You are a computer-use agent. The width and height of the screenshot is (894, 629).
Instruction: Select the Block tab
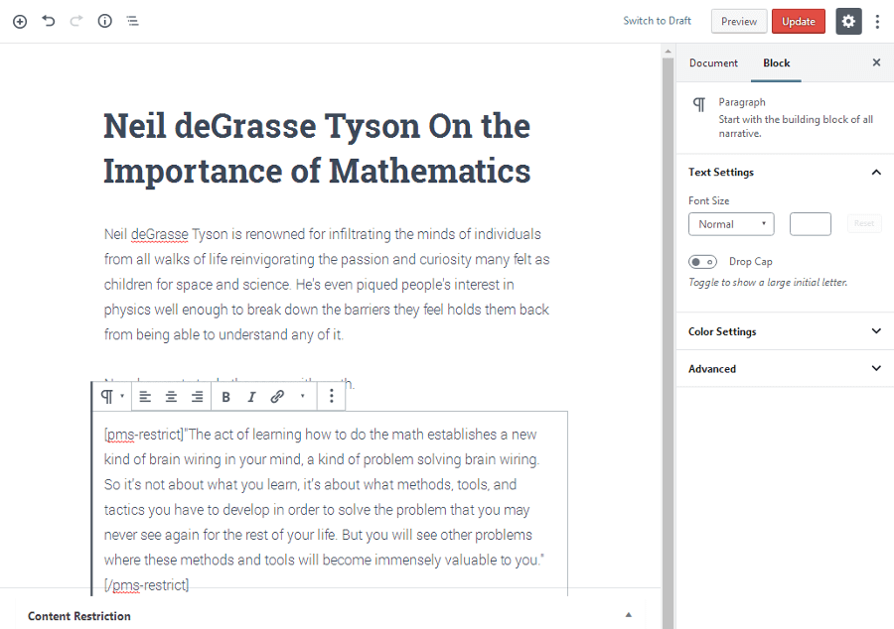(x=777, y=63)
